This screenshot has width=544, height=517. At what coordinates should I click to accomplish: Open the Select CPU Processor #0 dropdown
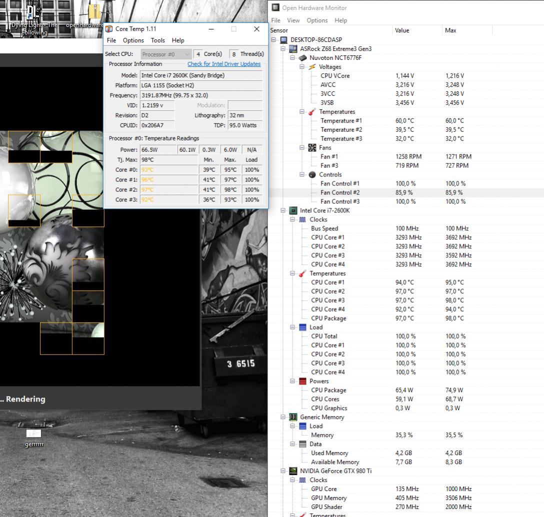pyautogui.click(x=166, y=54)
